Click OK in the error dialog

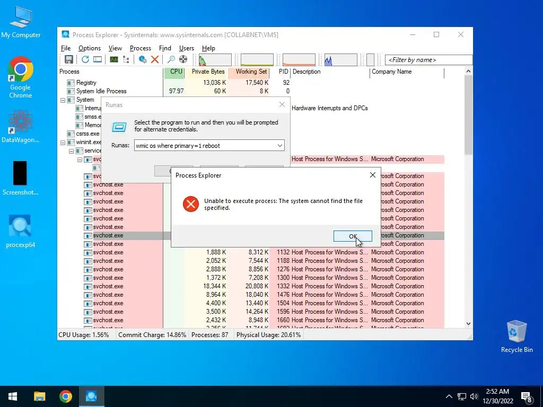[x=353, y=236]
